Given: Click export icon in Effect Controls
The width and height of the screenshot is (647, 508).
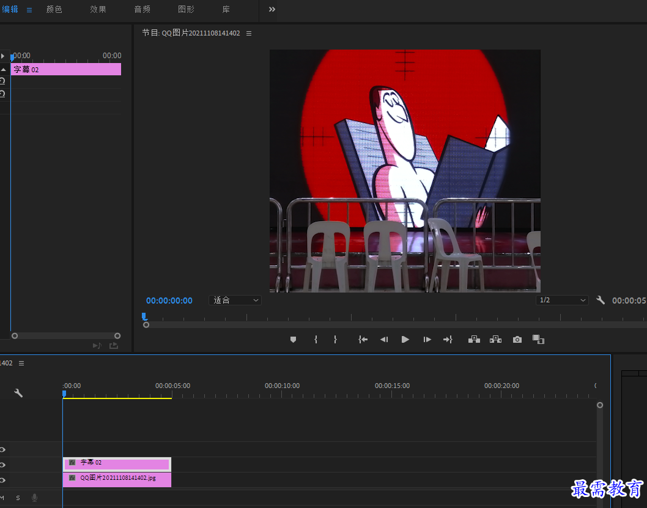Looking at the screenshot, I should click(x=114, y=345).
